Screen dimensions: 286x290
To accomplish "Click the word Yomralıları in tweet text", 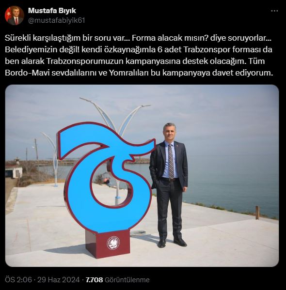I will tap(129, 73).
